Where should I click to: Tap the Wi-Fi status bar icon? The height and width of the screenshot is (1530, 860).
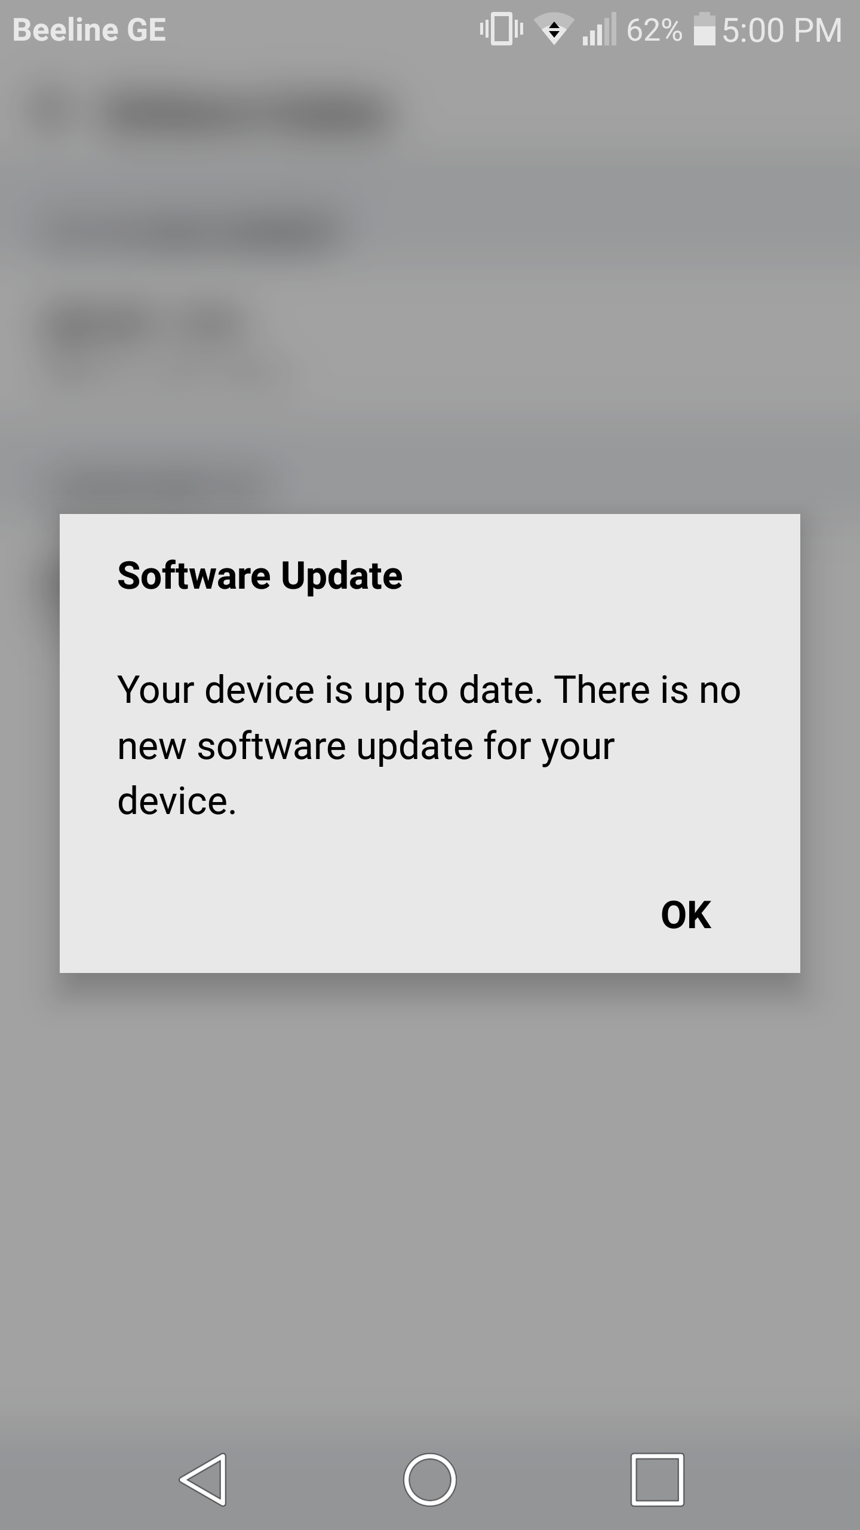pos(554,29)
